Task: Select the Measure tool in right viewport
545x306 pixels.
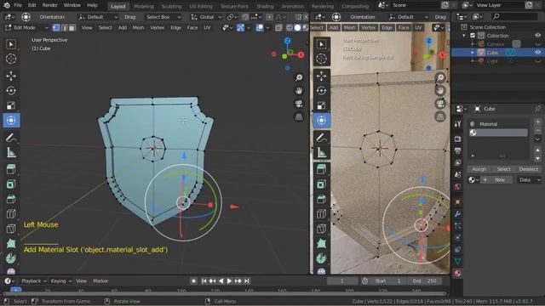Action: (x=322, y=152)
